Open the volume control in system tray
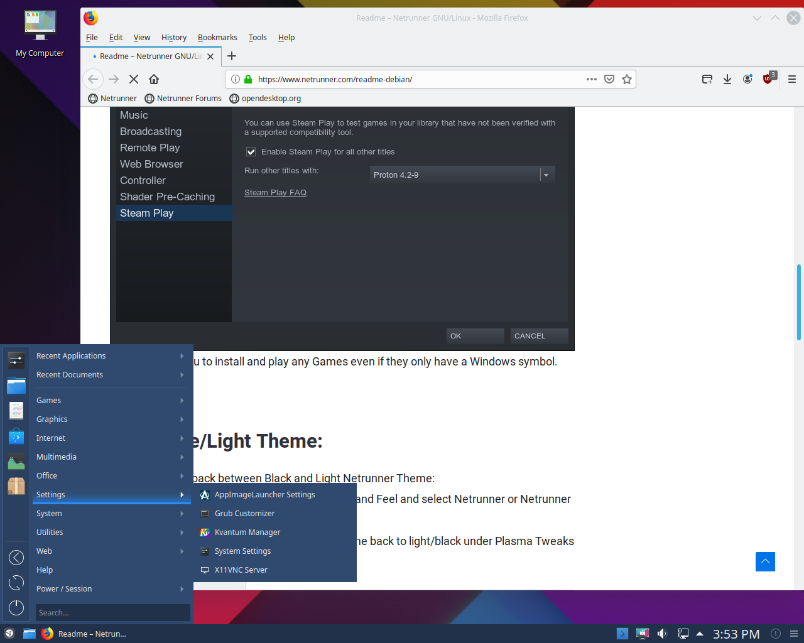The width and height of the screenshot is (804, 643). point(662,634)
